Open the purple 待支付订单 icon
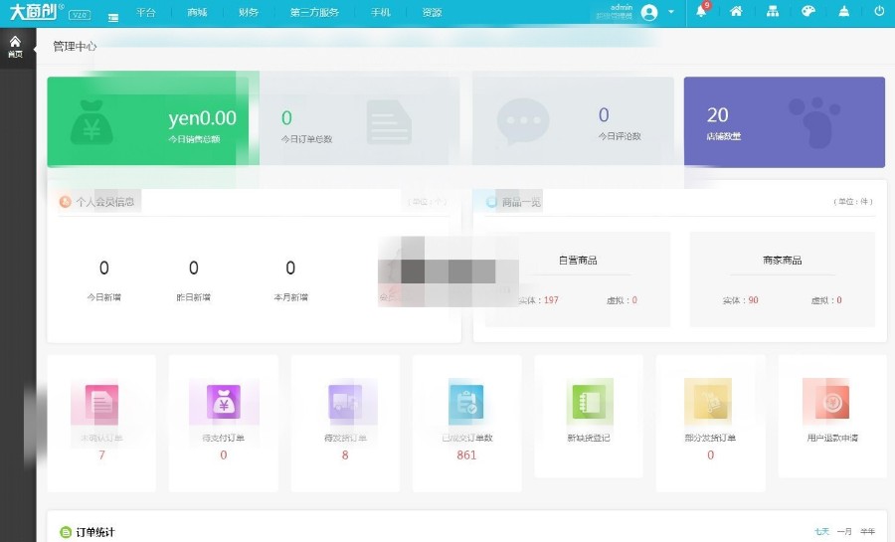This screenshot has height=542, width=895. pyautogui.click(x=223, y=402)
